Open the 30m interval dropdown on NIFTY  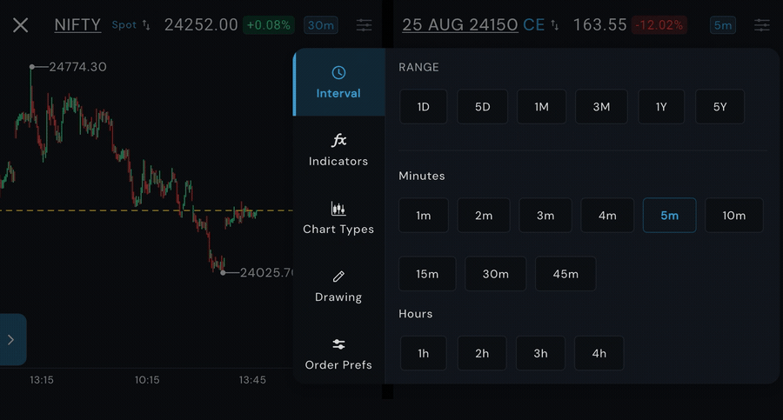click(321, 25)
